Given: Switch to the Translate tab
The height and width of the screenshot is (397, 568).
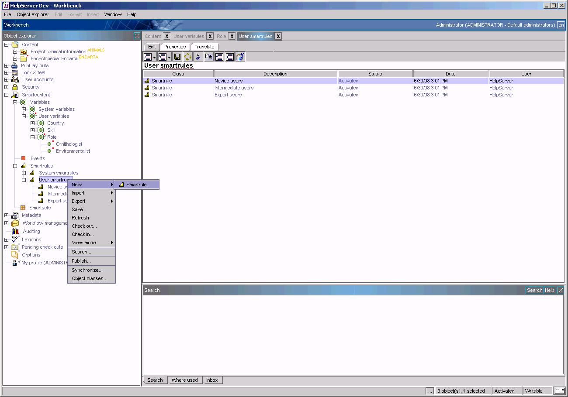Looking at the screenshot, I should [x=204, y=47].
